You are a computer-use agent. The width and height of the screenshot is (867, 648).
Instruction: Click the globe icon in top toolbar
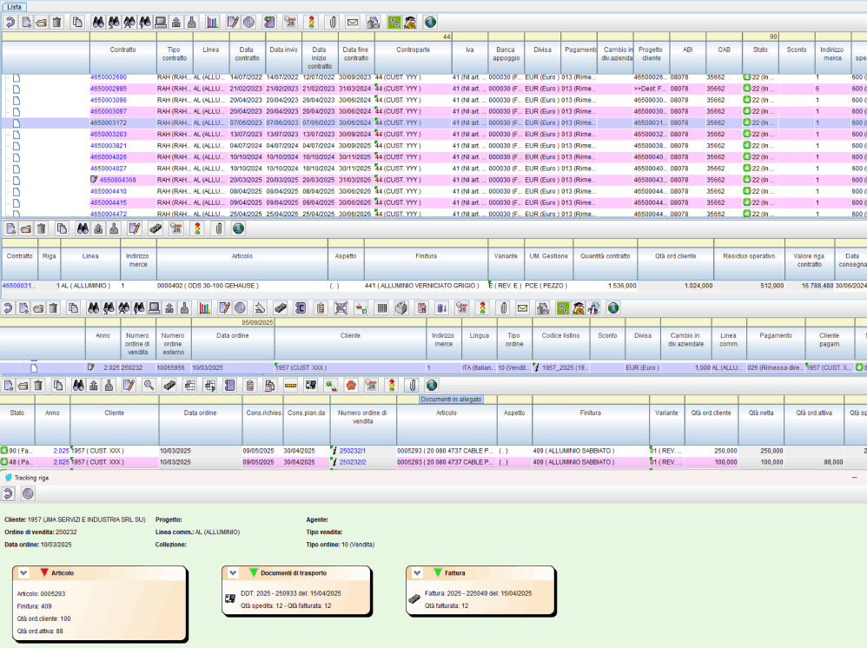430,22
